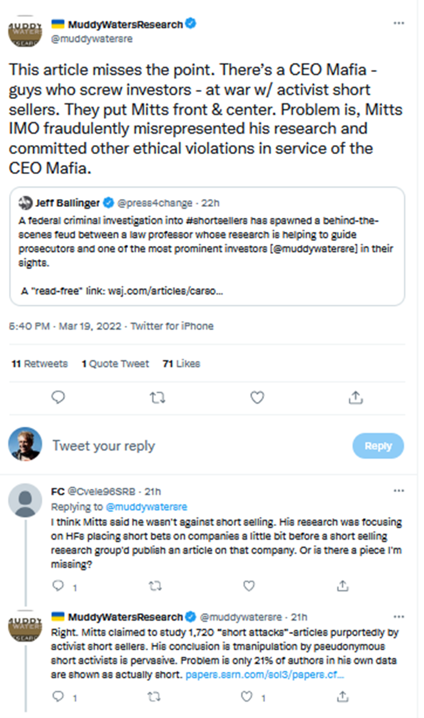Open the three-dot menu on the bottom reply
The width and height of the screenshot is (424, 718).
[398, 616]
